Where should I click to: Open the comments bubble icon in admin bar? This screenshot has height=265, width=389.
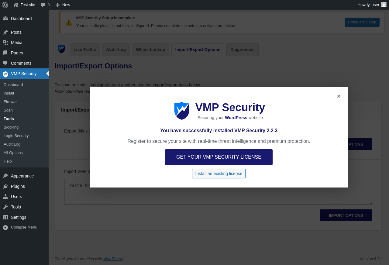pyautogui.click(x=43, y=5)
